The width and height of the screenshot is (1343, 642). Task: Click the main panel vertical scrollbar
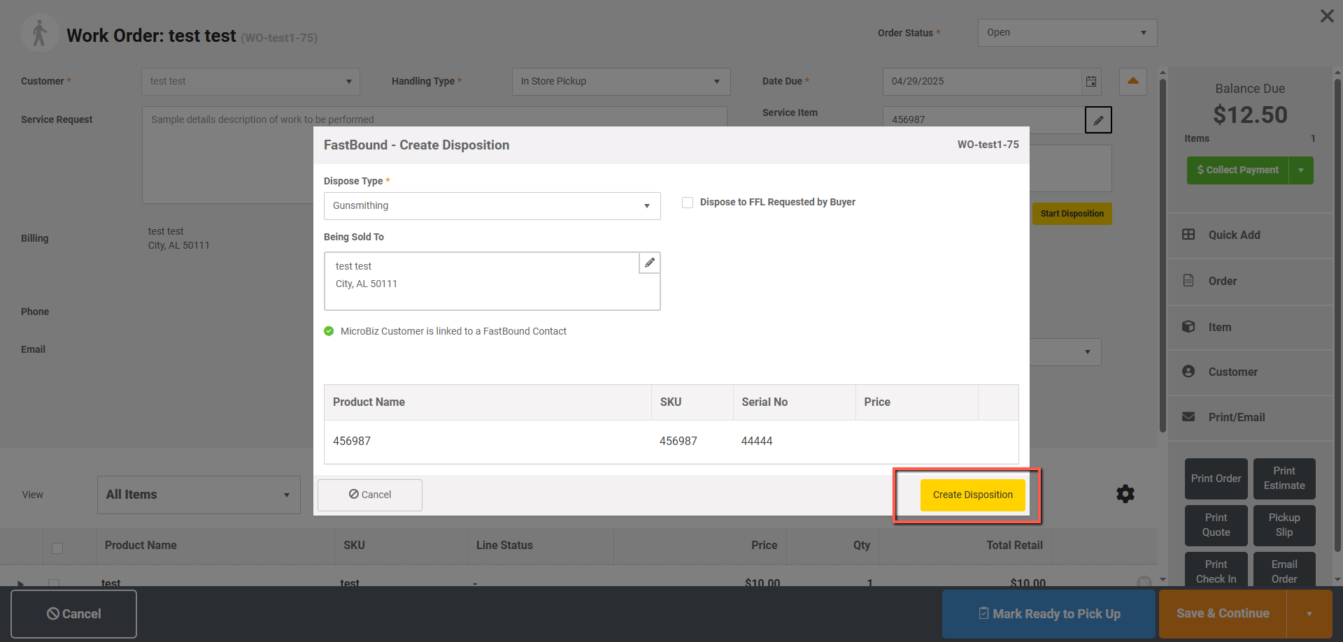pyautogui.click(x=1163, y=255)
